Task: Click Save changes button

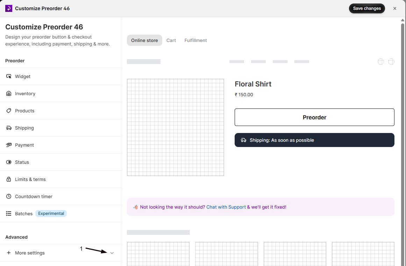Action: click(x=367, y=8)
